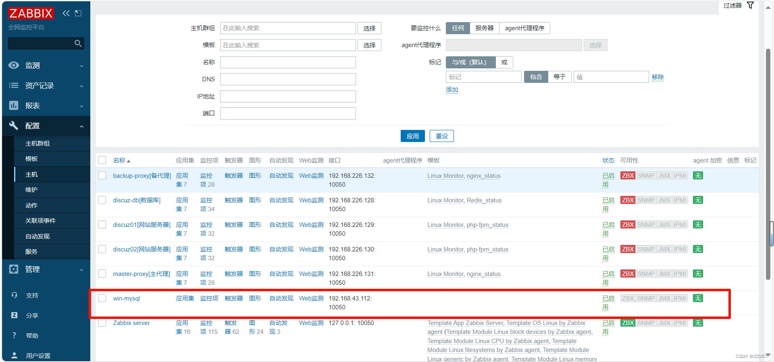Image resolution: width=774 pixels, height=362 pixels.
Task: Open the filter funnel icon top right
Action: click(751, 5)
